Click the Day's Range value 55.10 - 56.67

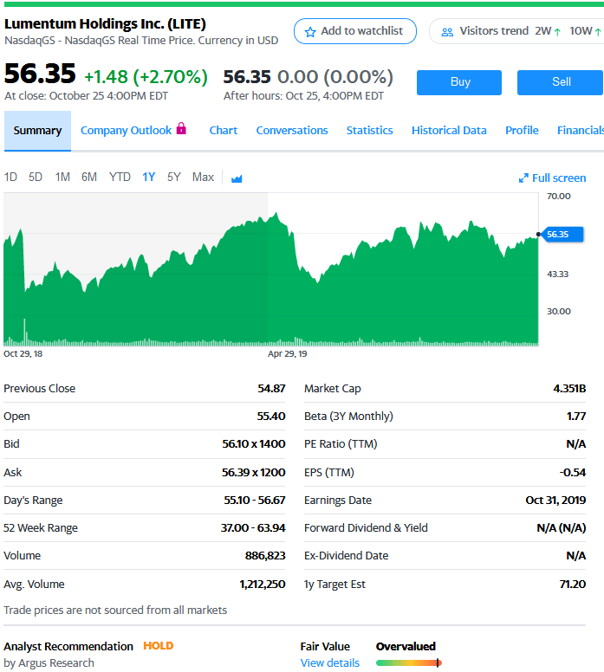pos(255,501)
